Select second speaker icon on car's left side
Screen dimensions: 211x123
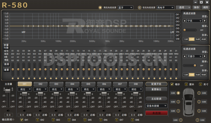pos(178,102)
